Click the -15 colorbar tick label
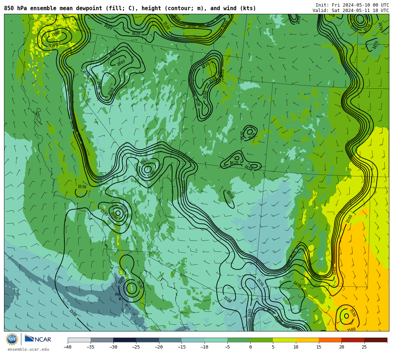The height and width of the screenshot is (354, 393). (x=182, y=347)
